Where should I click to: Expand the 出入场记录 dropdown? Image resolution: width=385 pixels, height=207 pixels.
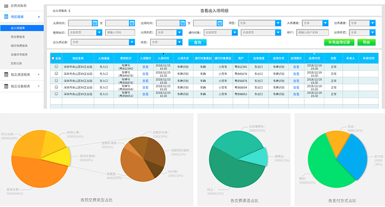[x=131, y=42]
